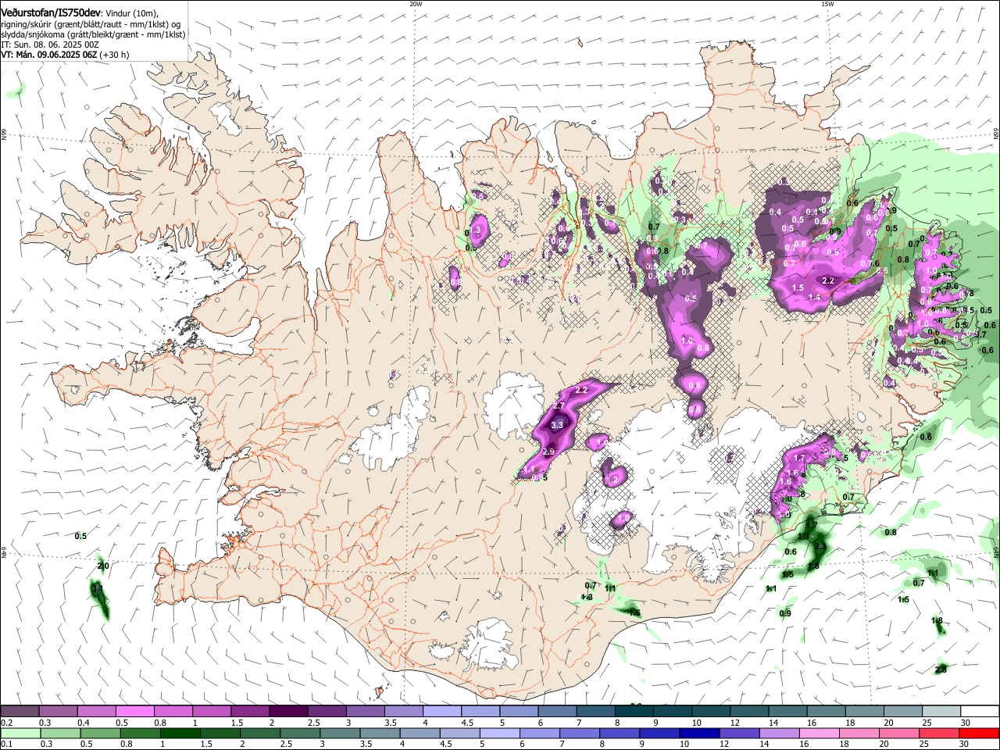Select rain scale swatch 18–20 pink
Image resolution: width=1000 pixels, height=750 pixels.
coord(858,734)
